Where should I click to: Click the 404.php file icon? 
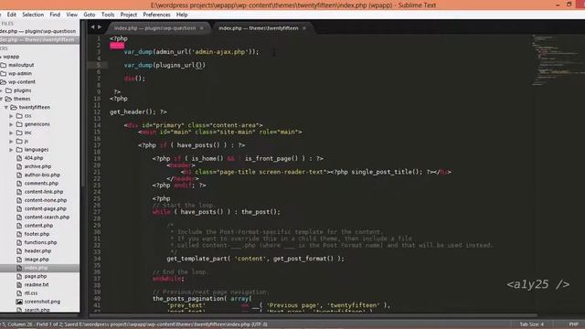click(19, 158)
